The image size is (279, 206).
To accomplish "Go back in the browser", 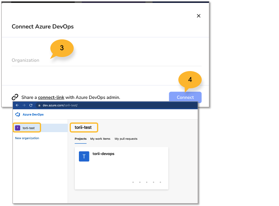I will pos(17,105).
